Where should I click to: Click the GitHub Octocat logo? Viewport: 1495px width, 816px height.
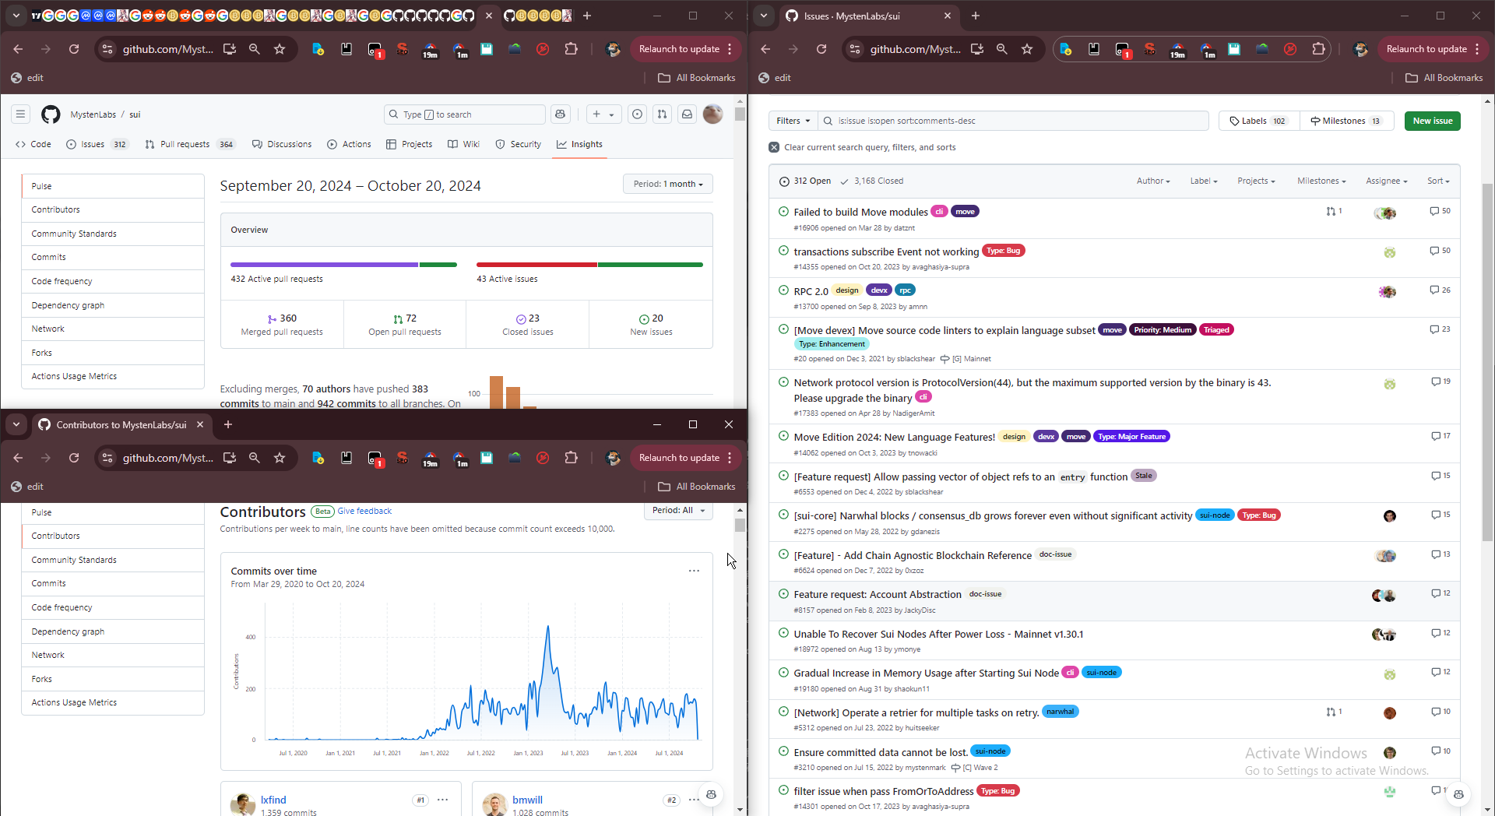(x=51, y=114)
